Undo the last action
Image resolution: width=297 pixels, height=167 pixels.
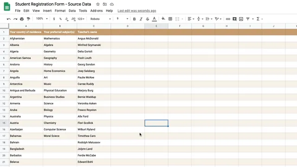[x=9, y=19]
